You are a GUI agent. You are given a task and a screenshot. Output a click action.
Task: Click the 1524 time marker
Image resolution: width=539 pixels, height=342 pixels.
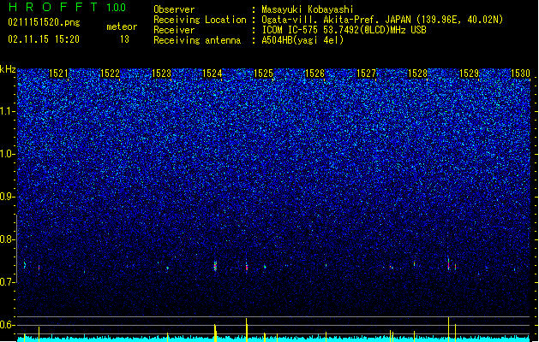[x=213, y=74]
